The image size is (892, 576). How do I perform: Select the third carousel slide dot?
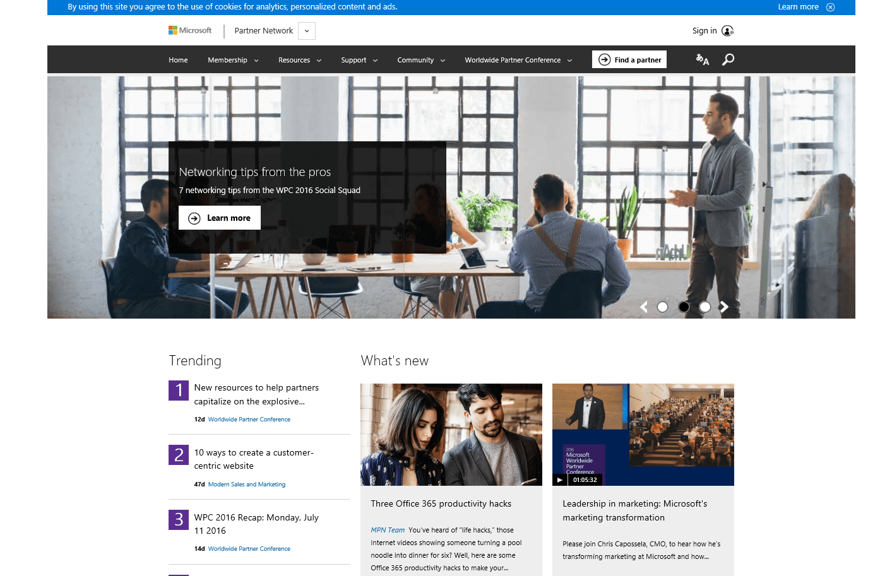[705, 307]
